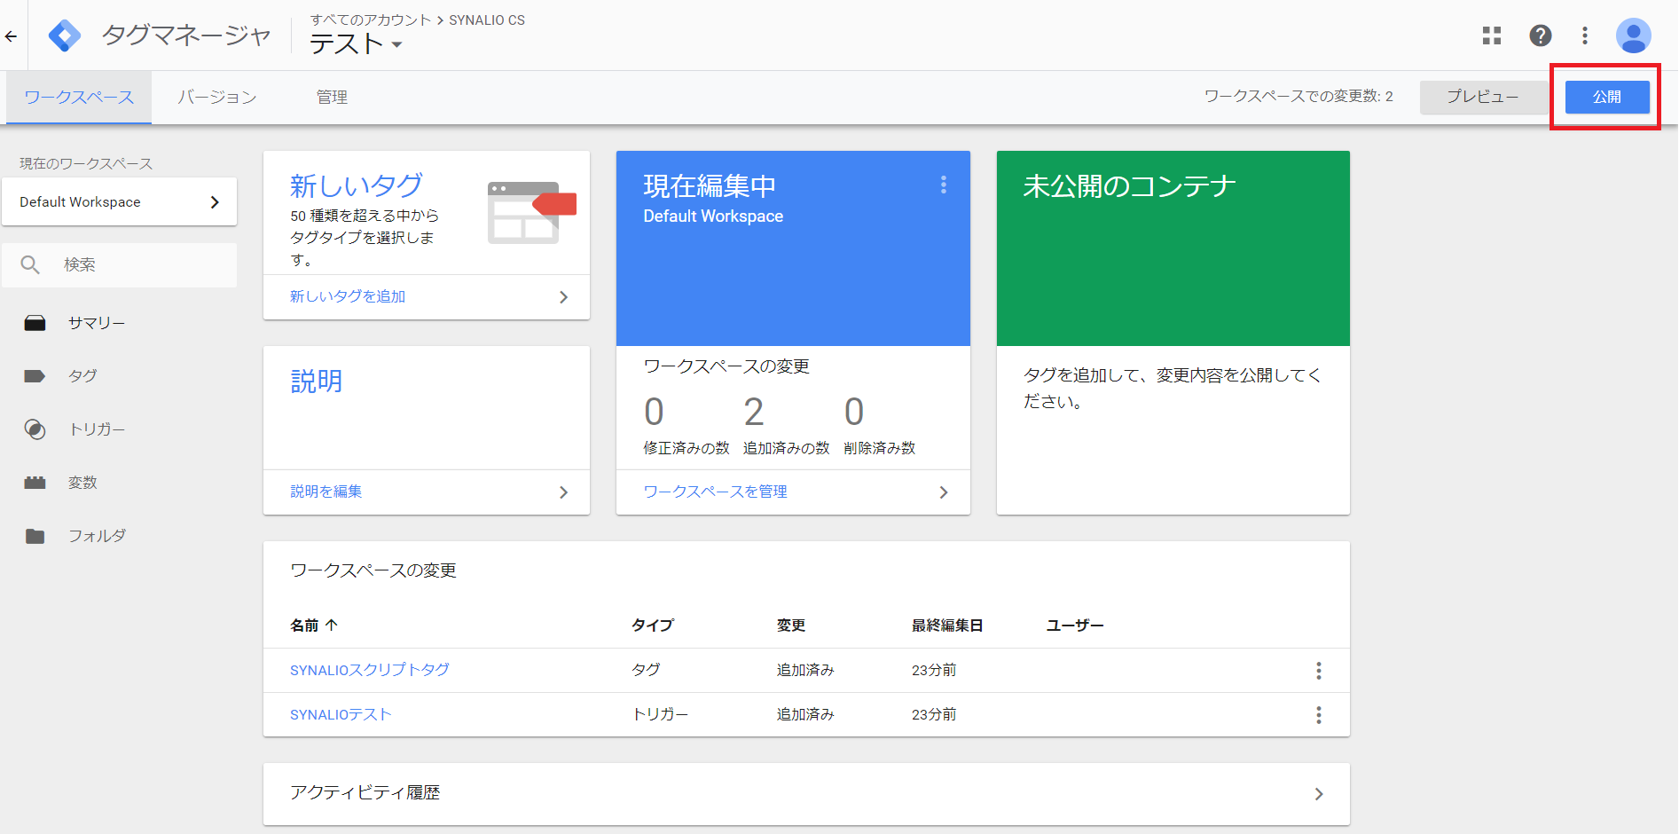The image size is (1679, 834).
Task: Switch to the バージョン tab
Action: [217, 98]
